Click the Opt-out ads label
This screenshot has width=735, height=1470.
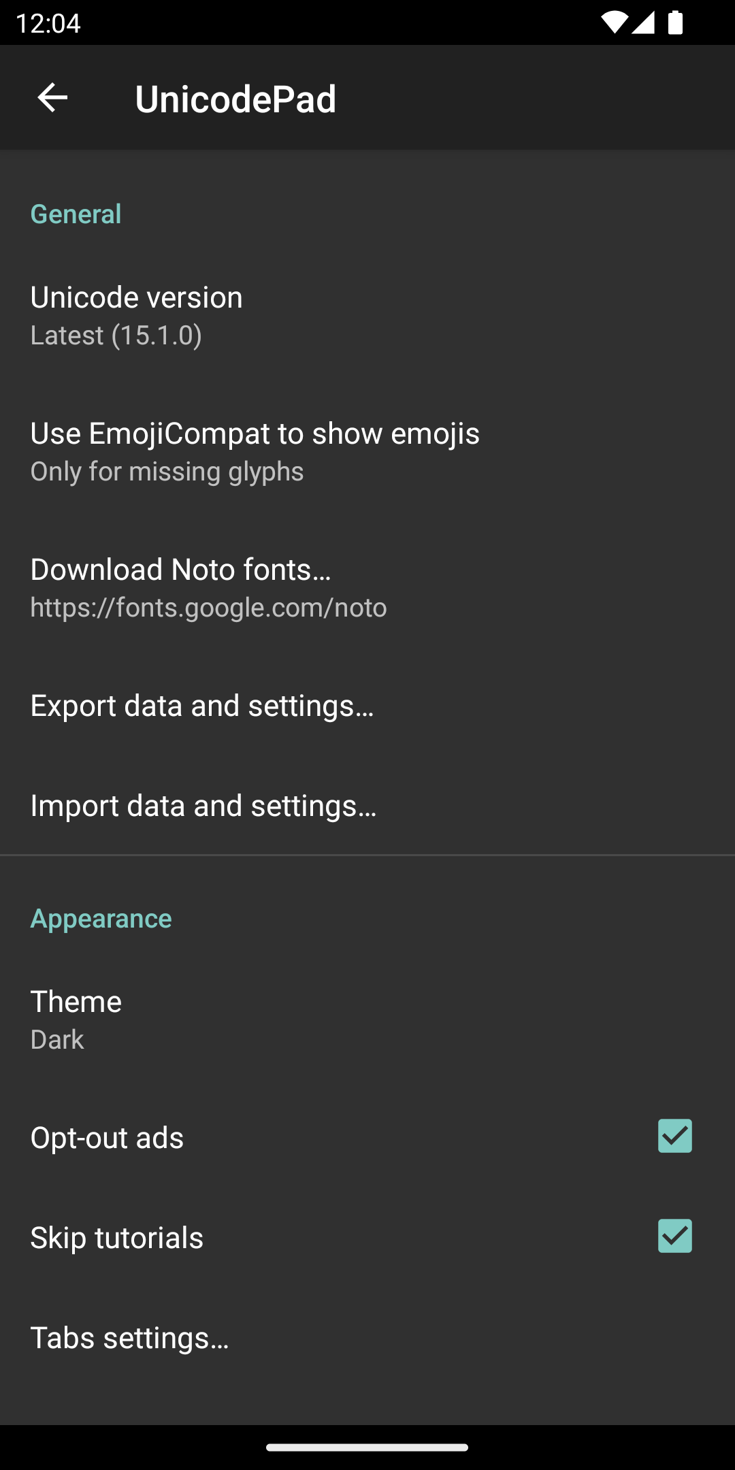[x=108, y=1138]
